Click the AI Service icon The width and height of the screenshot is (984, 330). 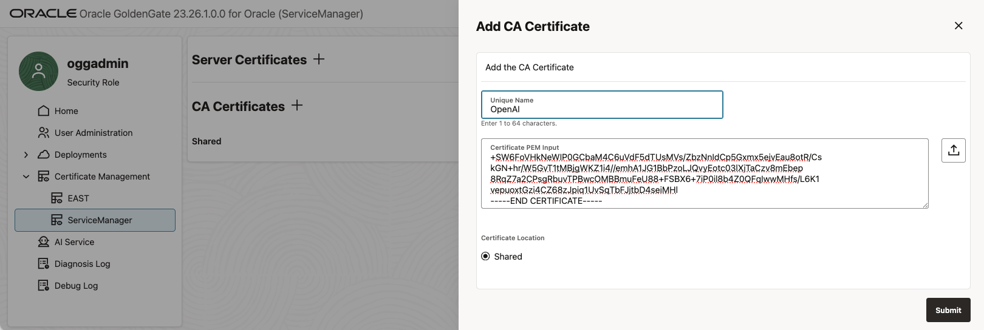(x=43, y=242)
